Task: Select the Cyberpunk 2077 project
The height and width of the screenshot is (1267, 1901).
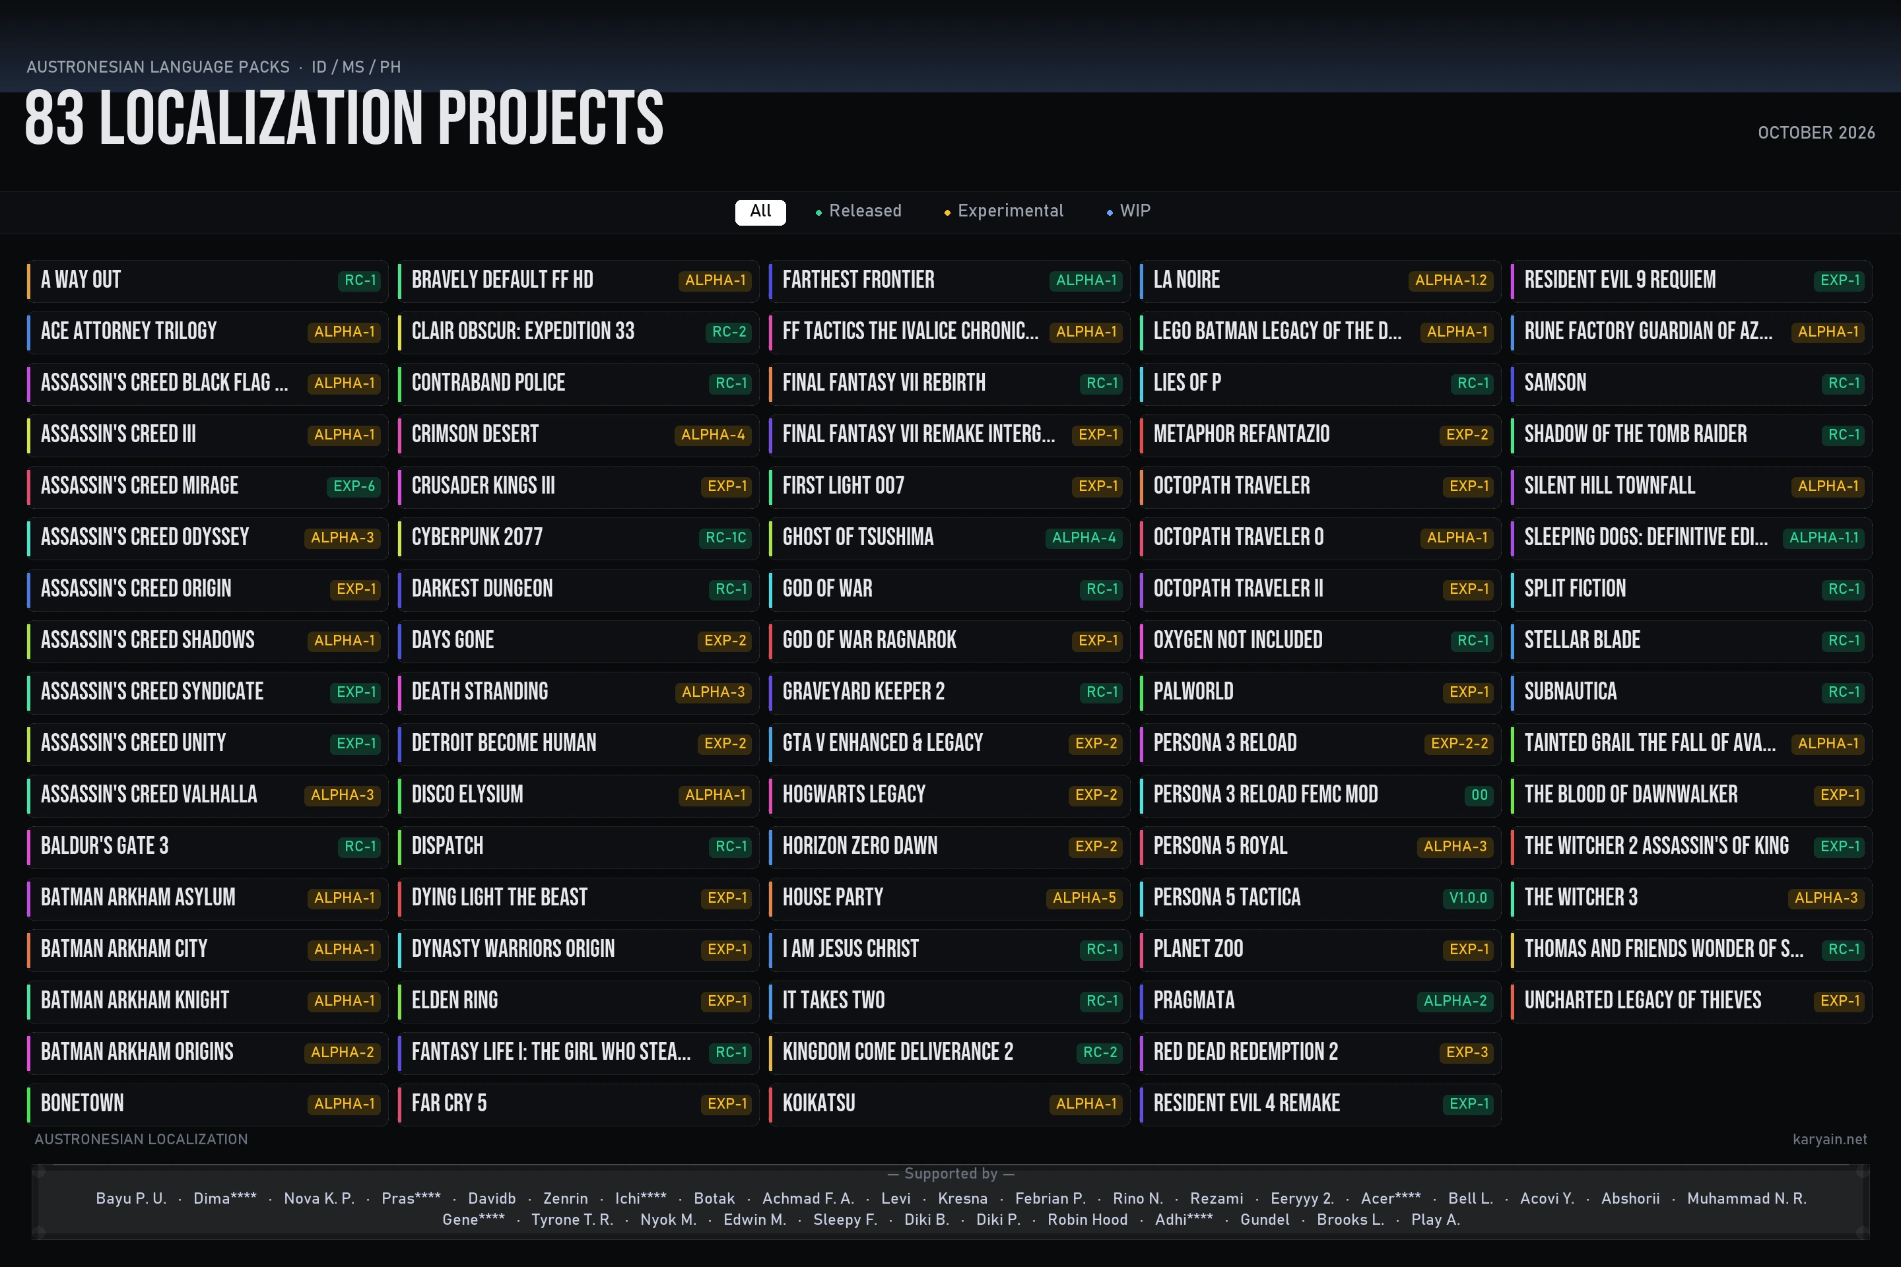Action: (579, 538)
